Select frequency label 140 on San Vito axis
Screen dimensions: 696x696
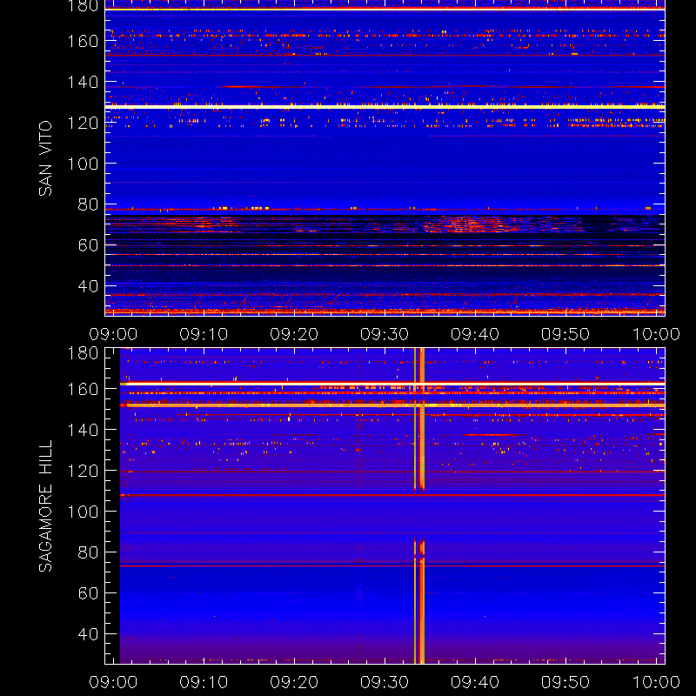click(83, 82)
